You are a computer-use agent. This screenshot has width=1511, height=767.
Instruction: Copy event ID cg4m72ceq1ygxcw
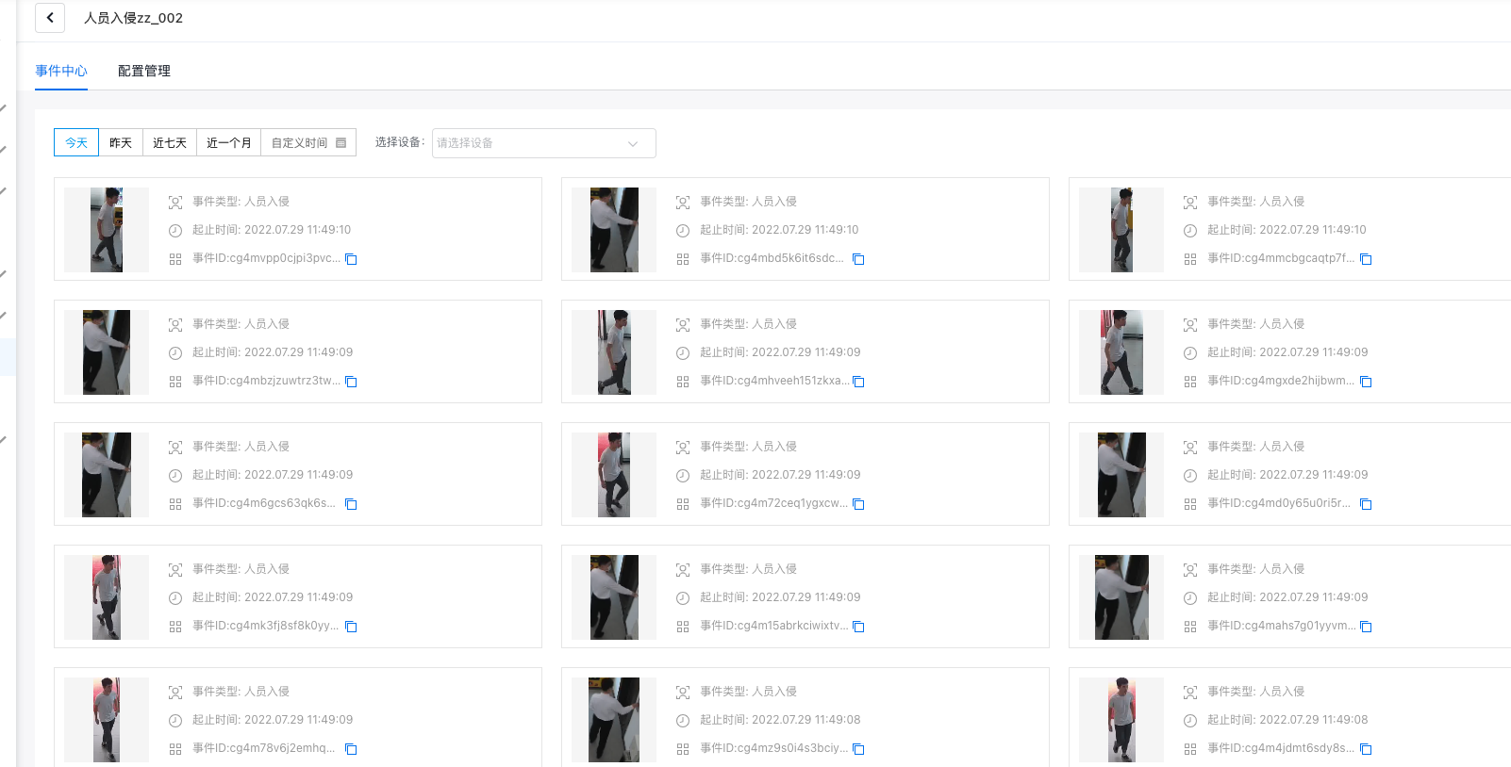tap(858, 504)
